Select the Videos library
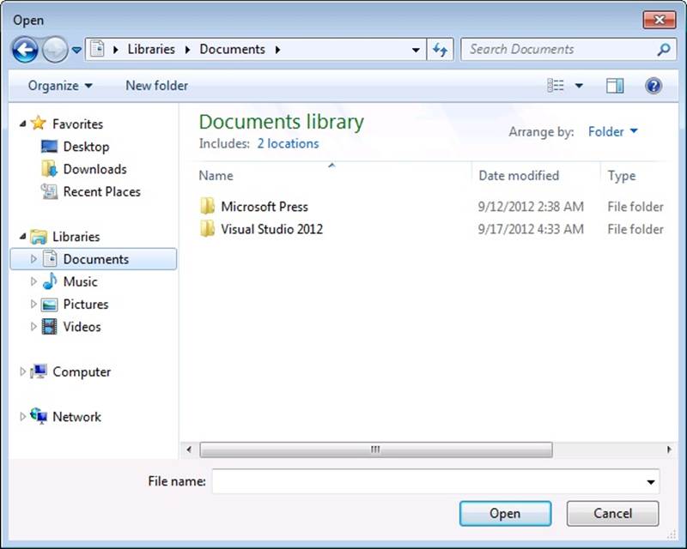 pos(82,327)
